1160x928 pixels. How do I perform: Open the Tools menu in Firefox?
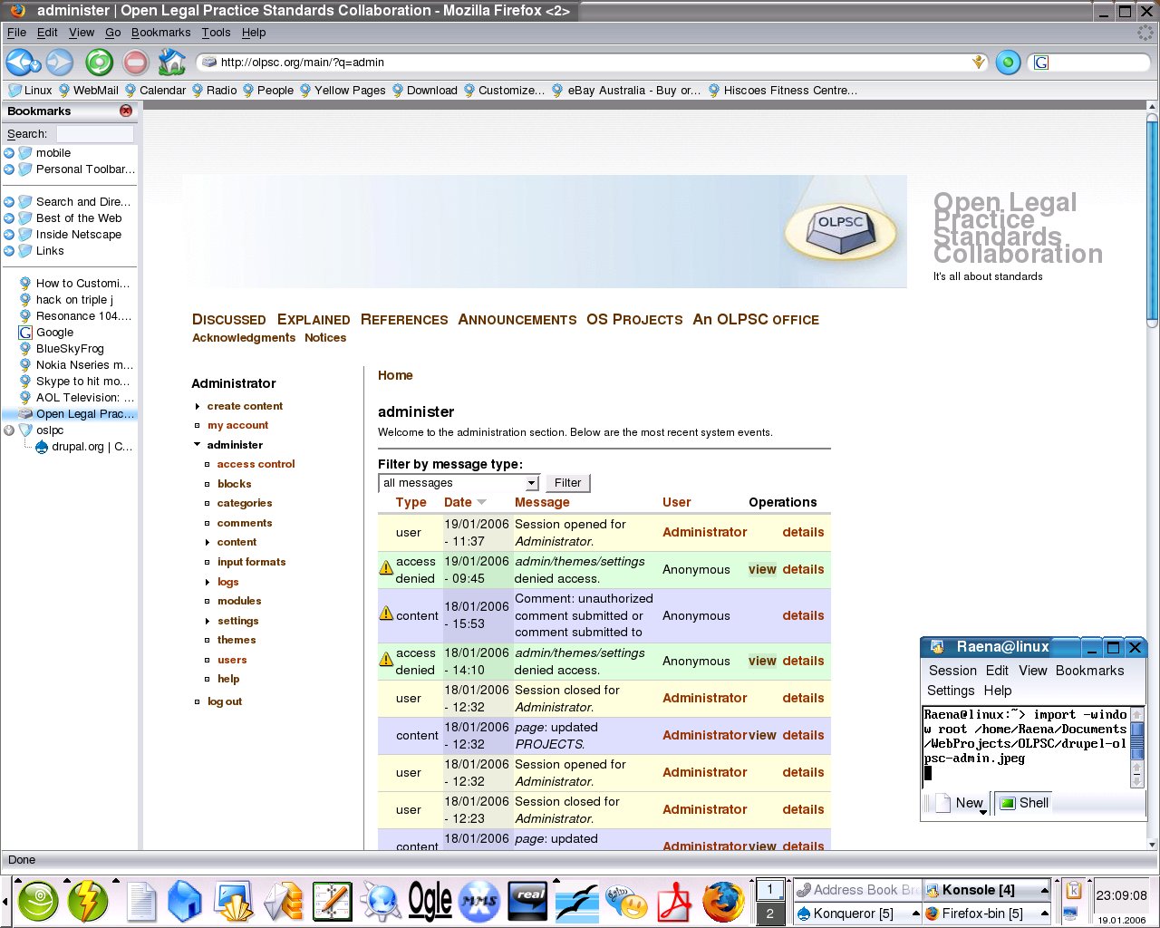[216, 32]
